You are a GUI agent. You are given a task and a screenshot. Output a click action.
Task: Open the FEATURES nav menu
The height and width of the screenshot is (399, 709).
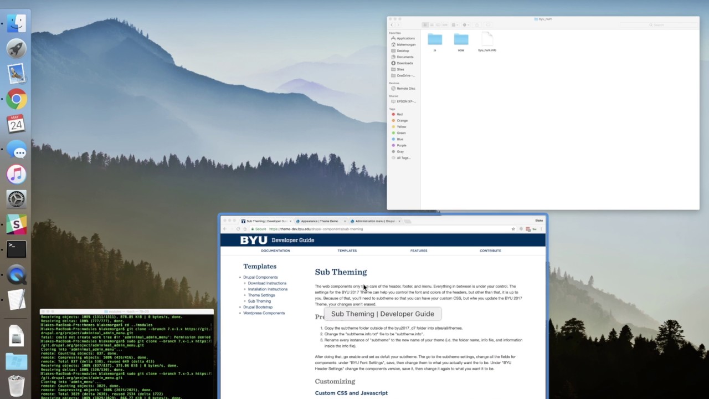coord(419,250)
